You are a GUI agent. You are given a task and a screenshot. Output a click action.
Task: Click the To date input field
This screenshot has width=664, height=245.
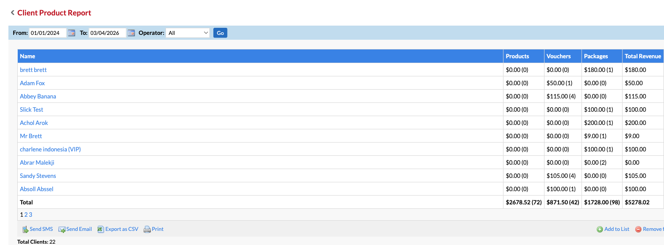click(x=107, y=33)
